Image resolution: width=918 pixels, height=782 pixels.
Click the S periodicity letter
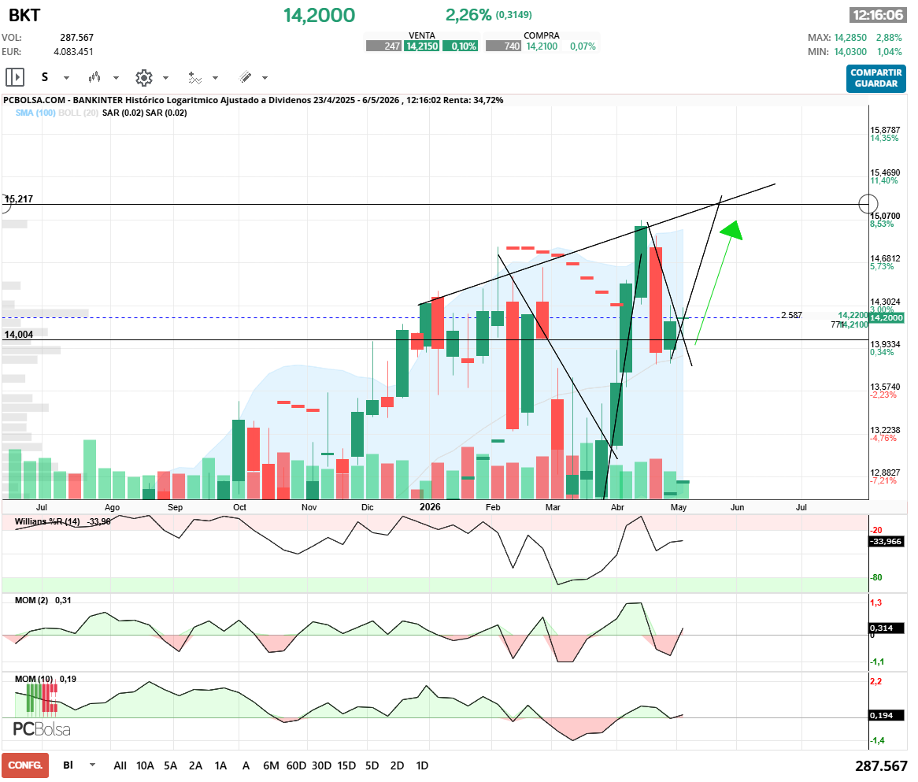[45, 77]
